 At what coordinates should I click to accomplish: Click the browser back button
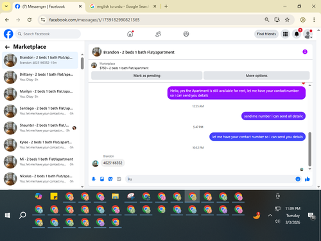[x=7, y=20]
